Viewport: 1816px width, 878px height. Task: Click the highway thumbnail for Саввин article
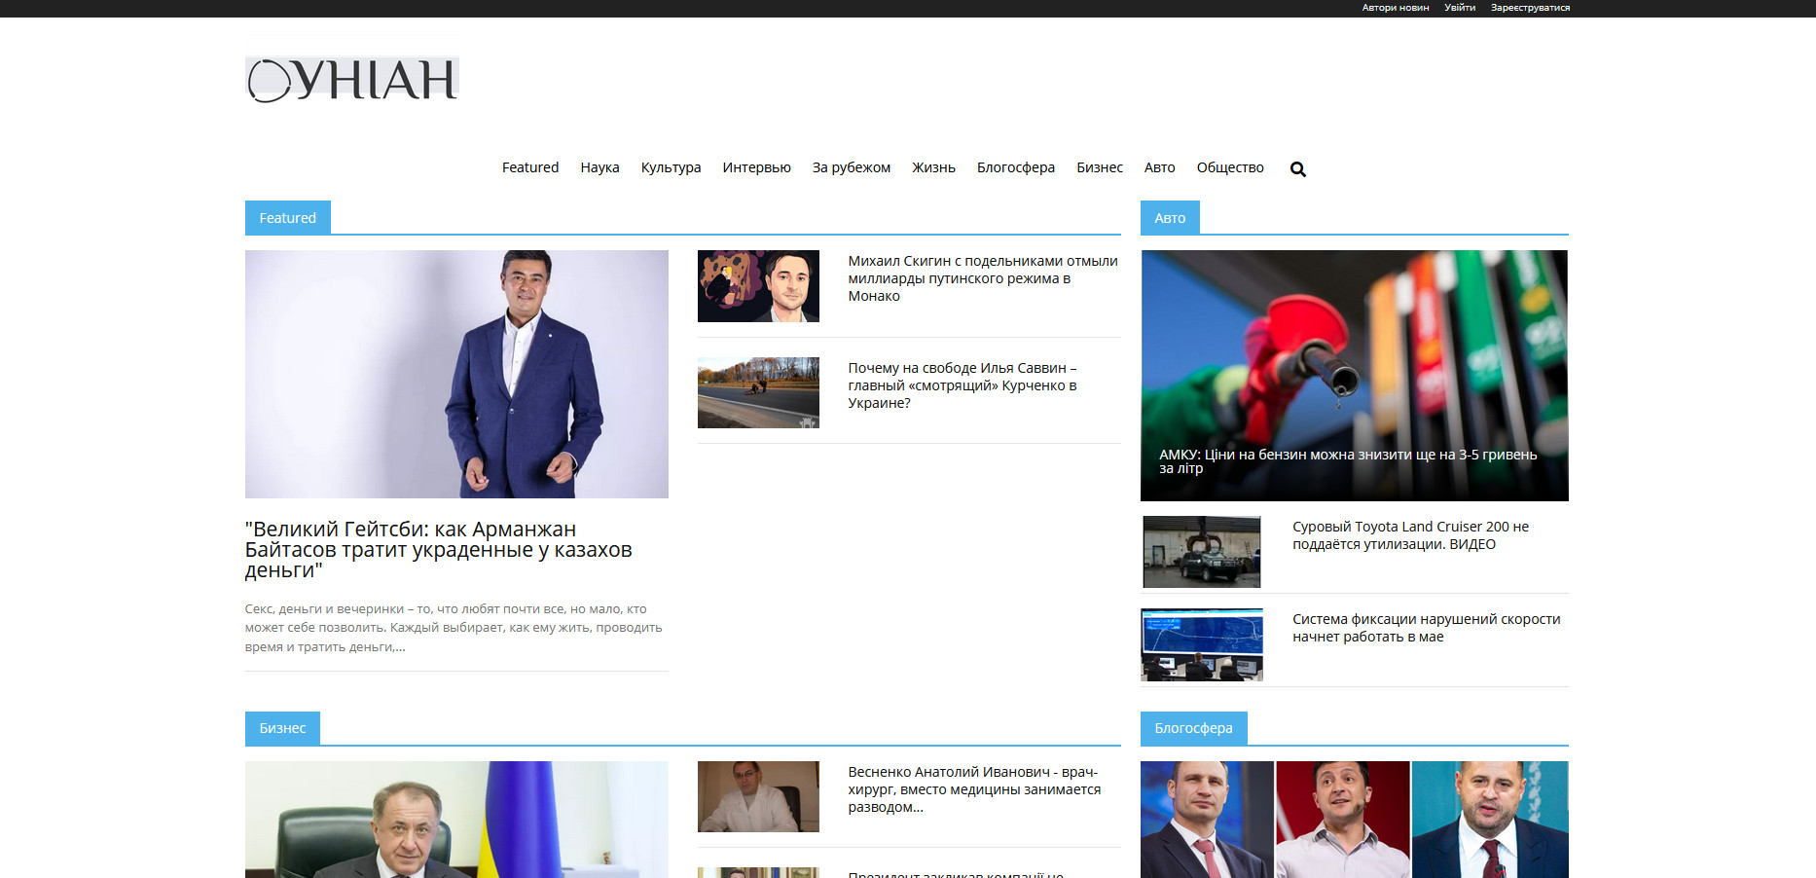758,393
